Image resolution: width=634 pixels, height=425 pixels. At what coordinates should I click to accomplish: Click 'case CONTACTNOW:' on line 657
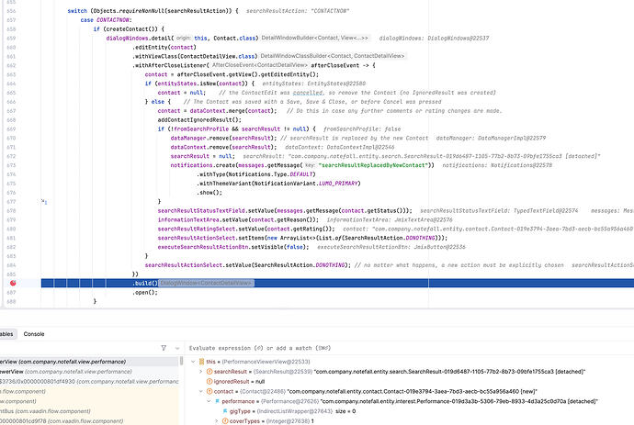[x=107, y=20]
